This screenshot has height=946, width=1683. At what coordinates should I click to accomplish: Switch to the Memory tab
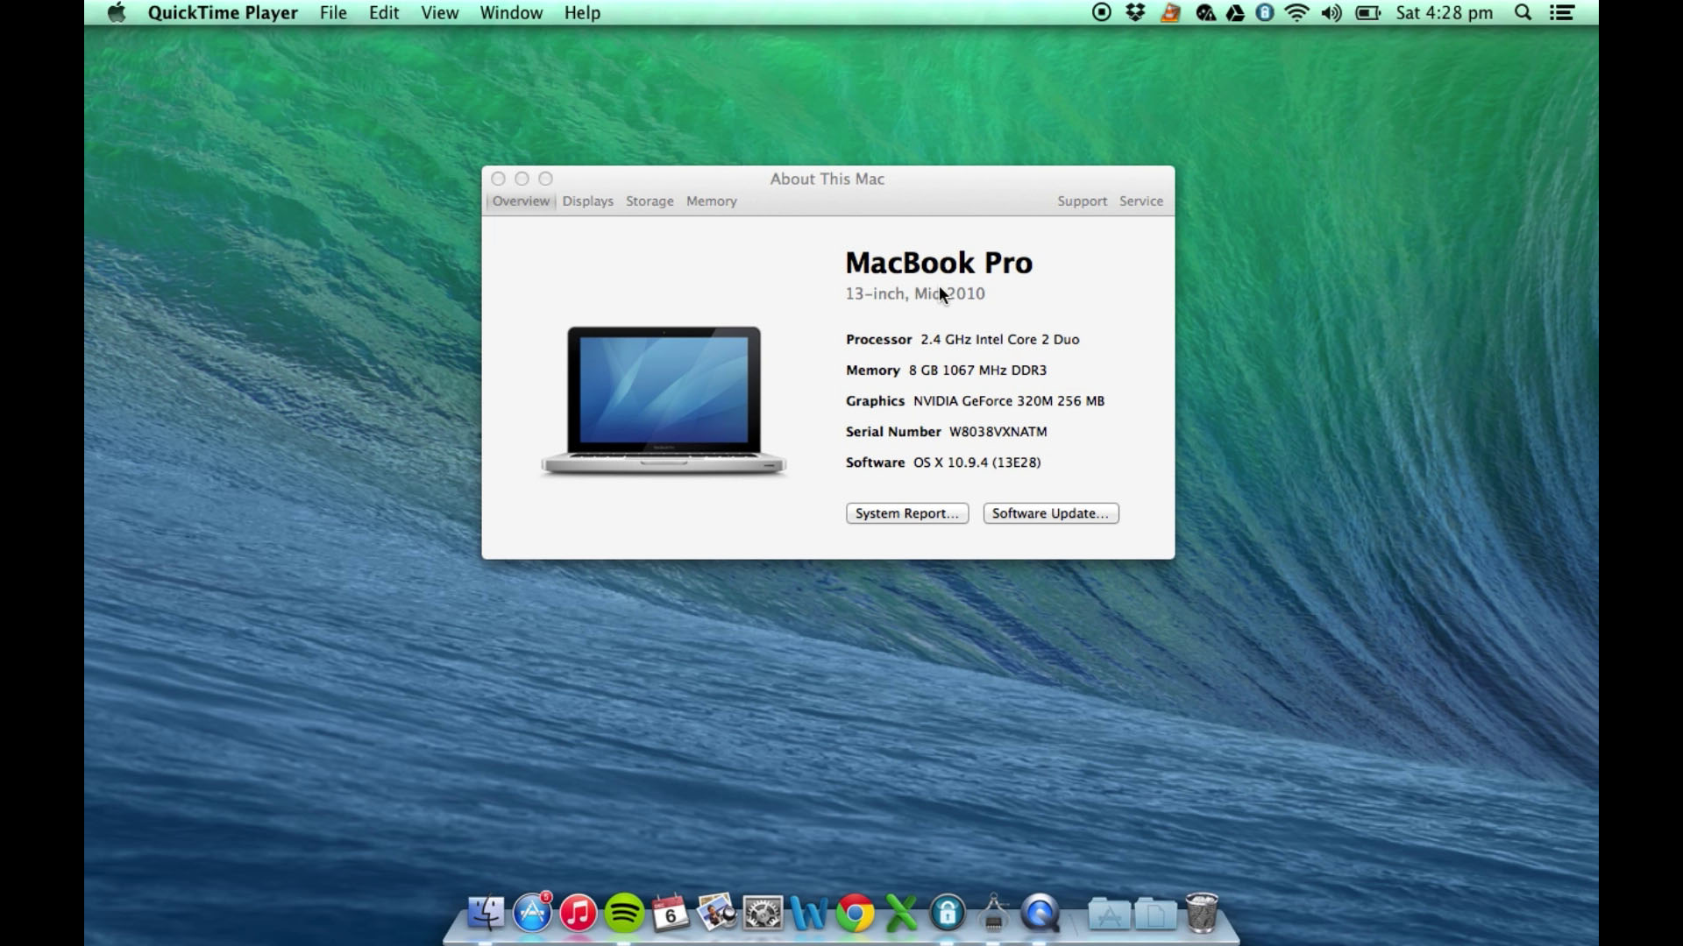pos(712,201)
